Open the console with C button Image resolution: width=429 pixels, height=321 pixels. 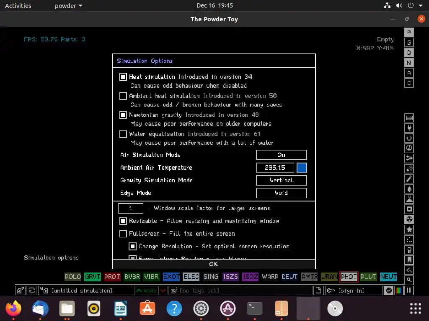click(x=409, y=83)
